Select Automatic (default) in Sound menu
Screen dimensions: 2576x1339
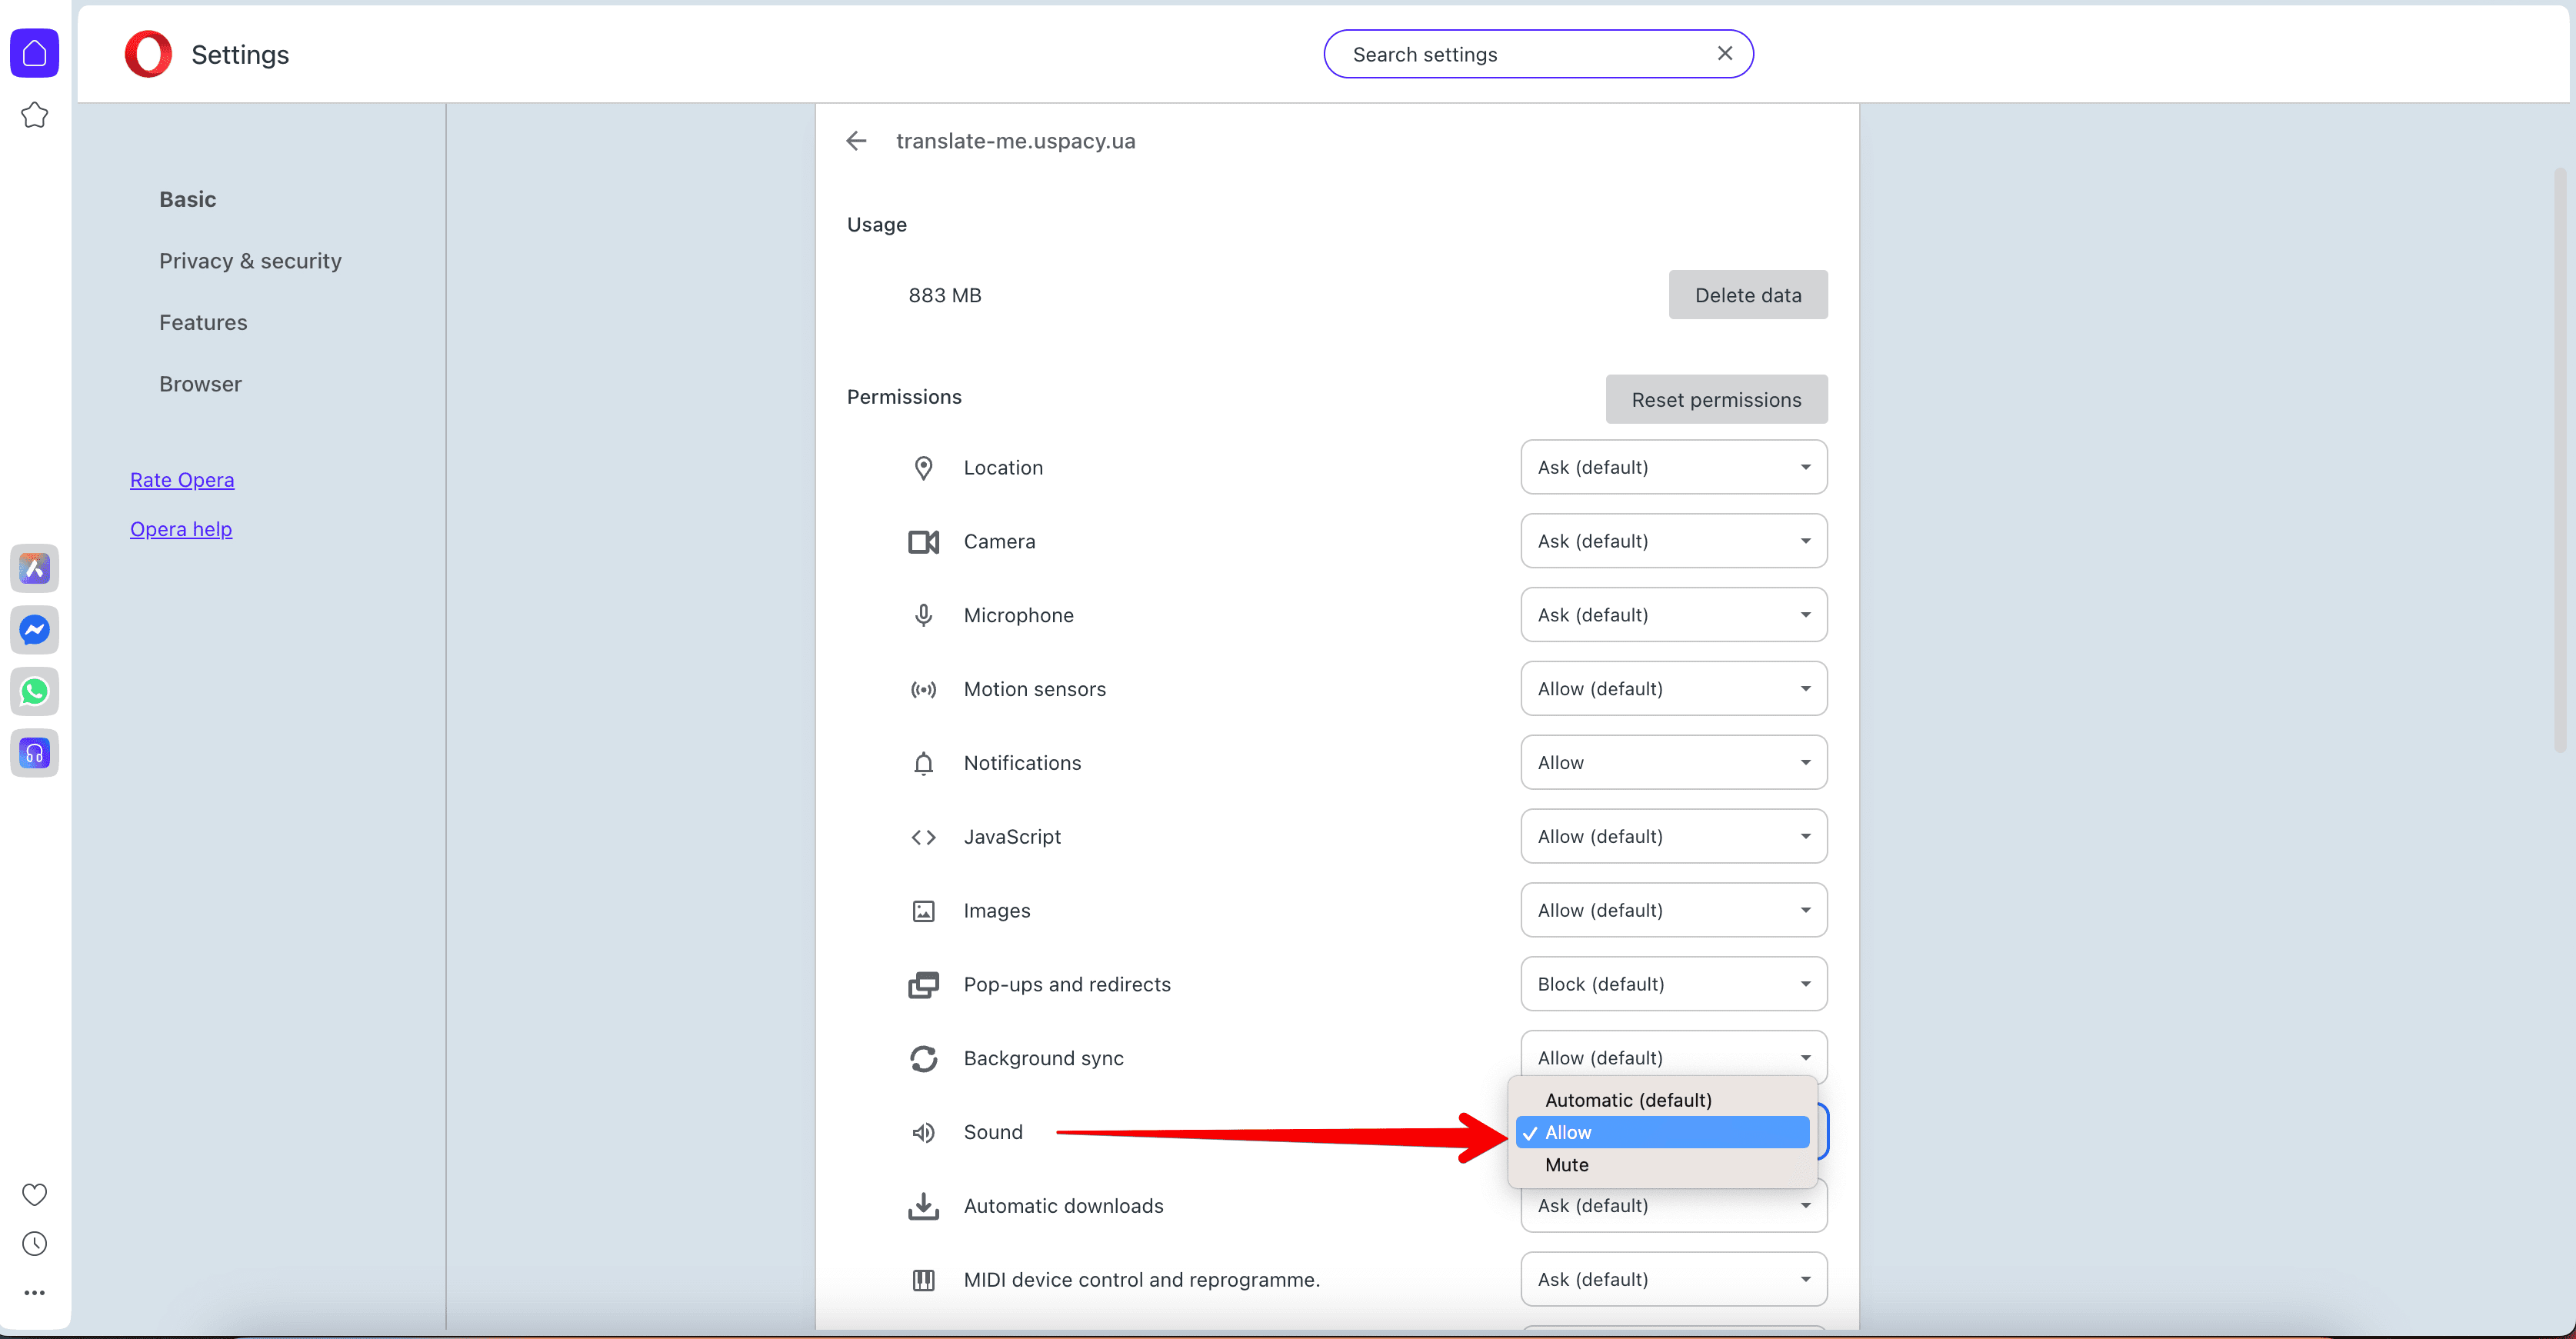click(1662, 1100)
